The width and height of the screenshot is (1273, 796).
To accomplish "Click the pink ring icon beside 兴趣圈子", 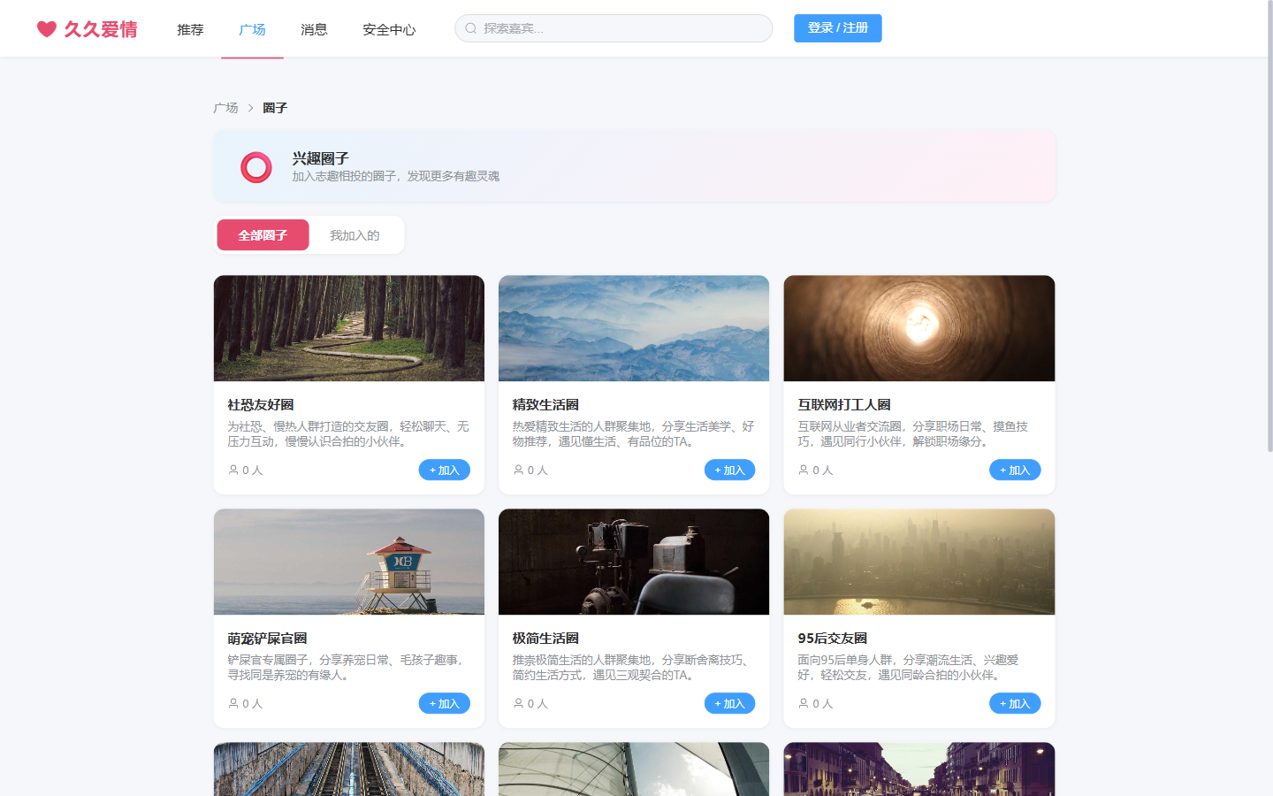I will point(256,167).
